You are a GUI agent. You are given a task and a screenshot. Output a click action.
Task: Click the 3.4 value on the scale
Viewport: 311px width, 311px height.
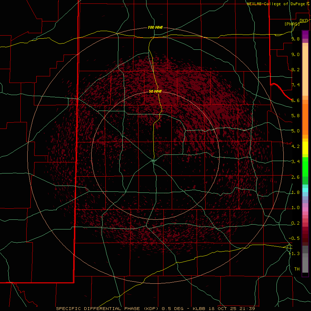295,162
